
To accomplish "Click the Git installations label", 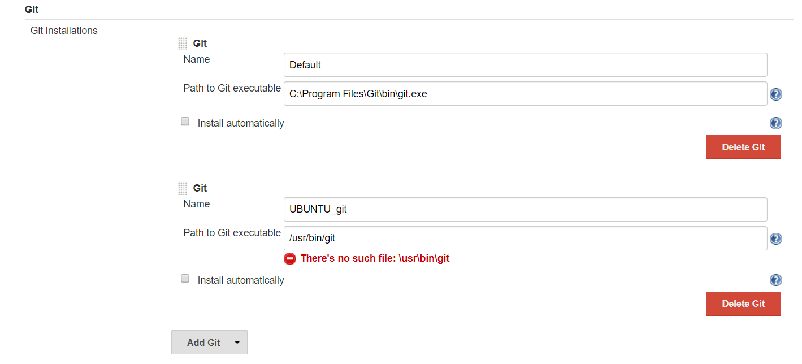I will coord(64,31).
